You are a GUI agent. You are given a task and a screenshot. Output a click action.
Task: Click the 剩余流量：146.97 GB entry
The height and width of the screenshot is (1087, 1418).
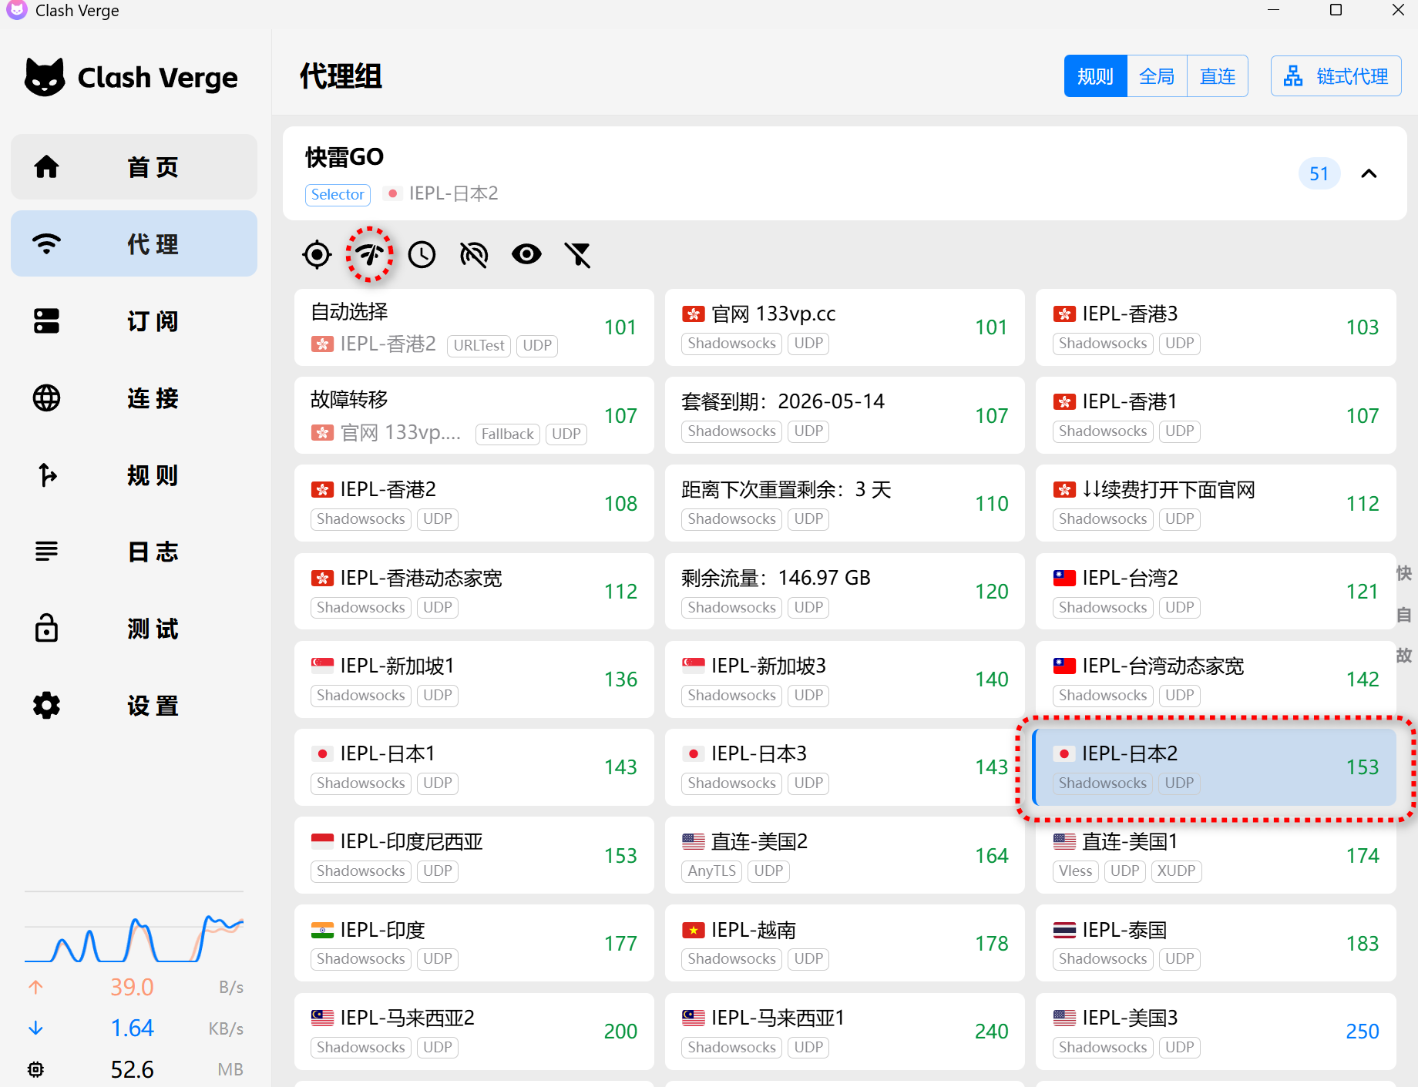click(x=845, y=592)
